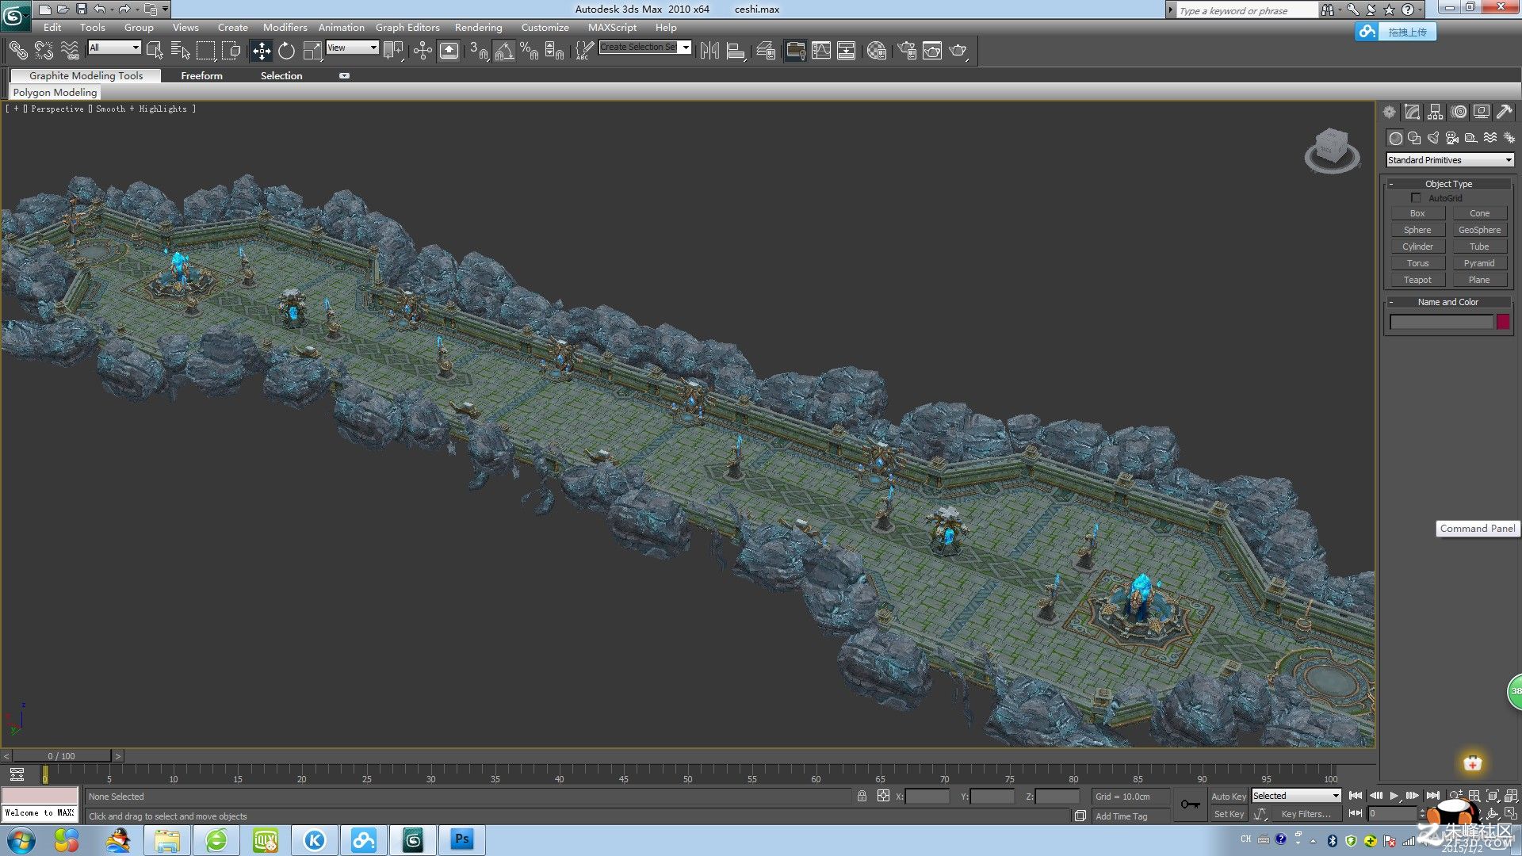Viewport: 1522px width, 856px height.
Task: Switch to the ribbon Selection tab
Action: point(281,76)
